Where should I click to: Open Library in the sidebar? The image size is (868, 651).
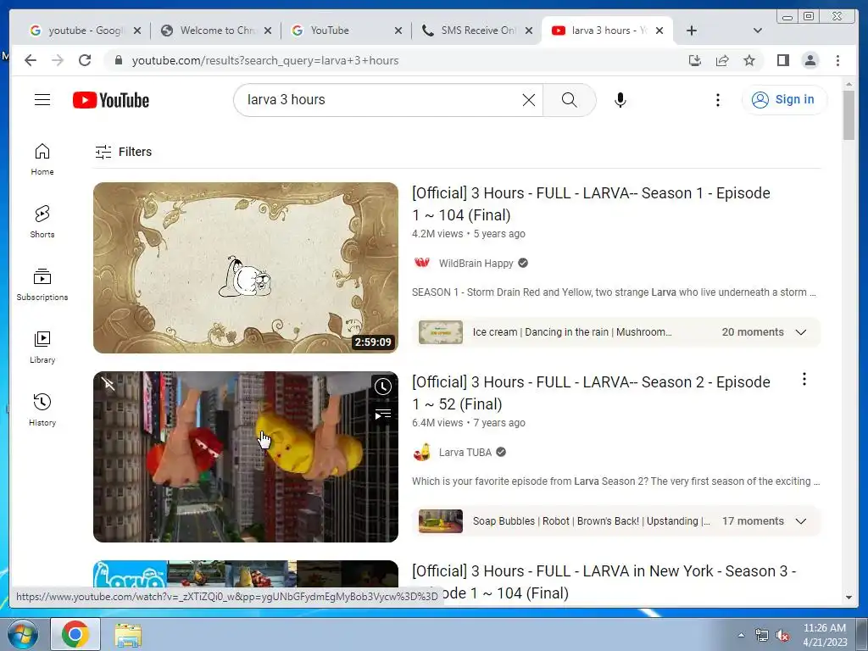coord(42,347)
